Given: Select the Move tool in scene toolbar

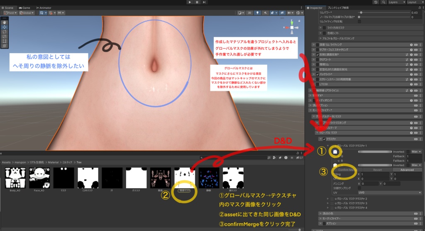Looking at the screenshot, I should (x=4, y=27).
